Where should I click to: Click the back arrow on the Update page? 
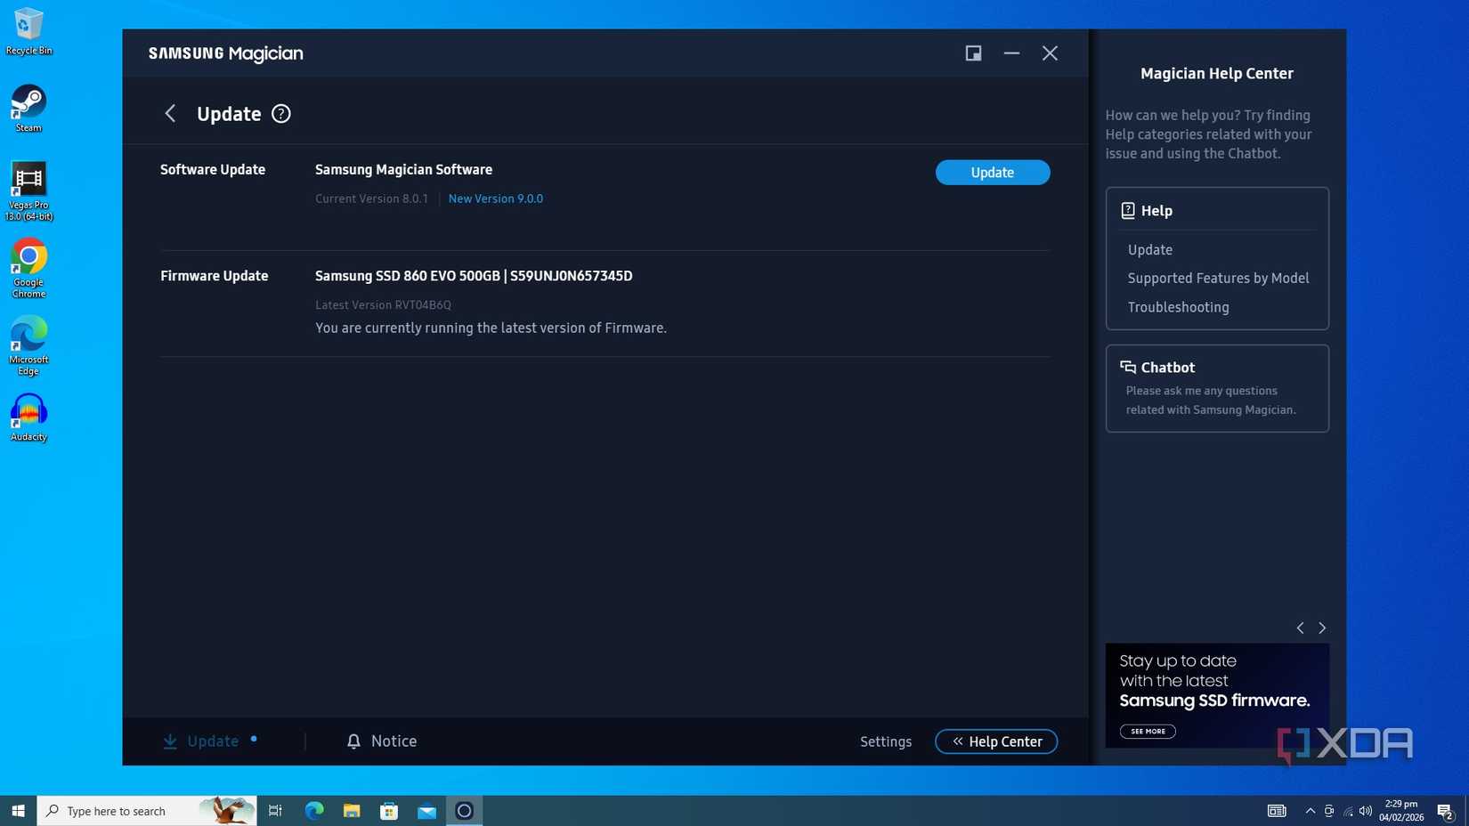coord(170,113)
